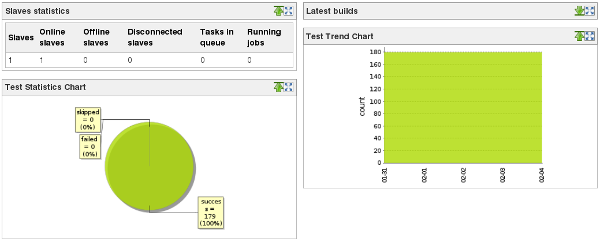Click the failed = 0 label
Viewport: 600px width, 242px height.
point(90,146)
